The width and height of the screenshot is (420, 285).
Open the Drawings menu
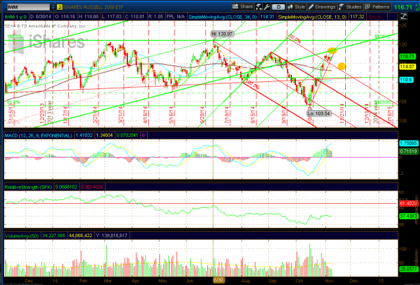(322, 7)
